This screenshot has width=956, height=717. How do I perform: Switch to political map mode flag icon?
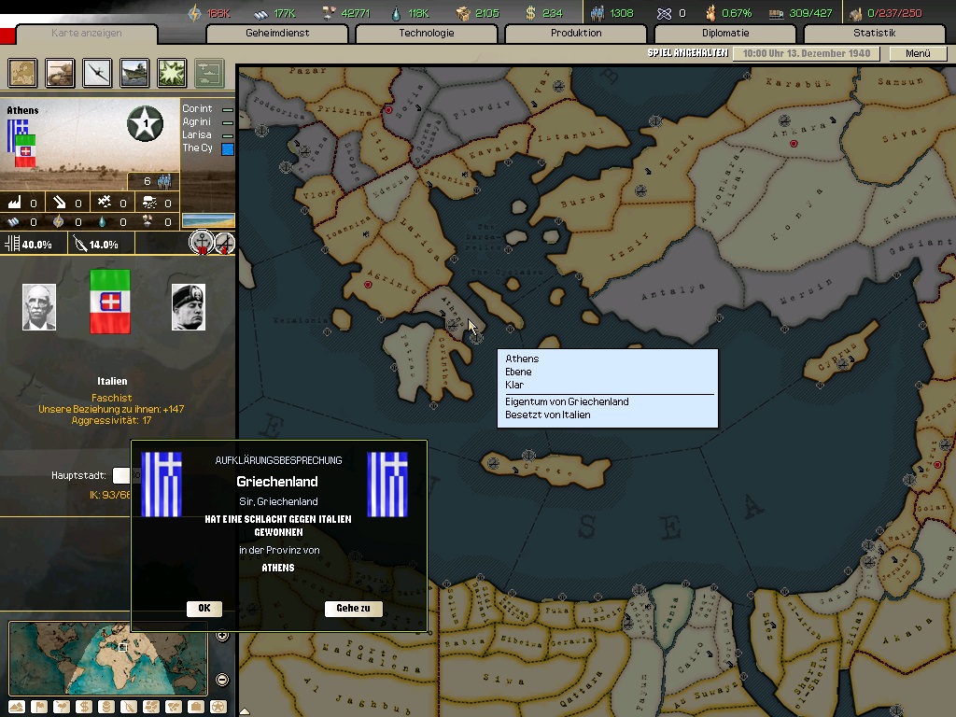(38, 707)
